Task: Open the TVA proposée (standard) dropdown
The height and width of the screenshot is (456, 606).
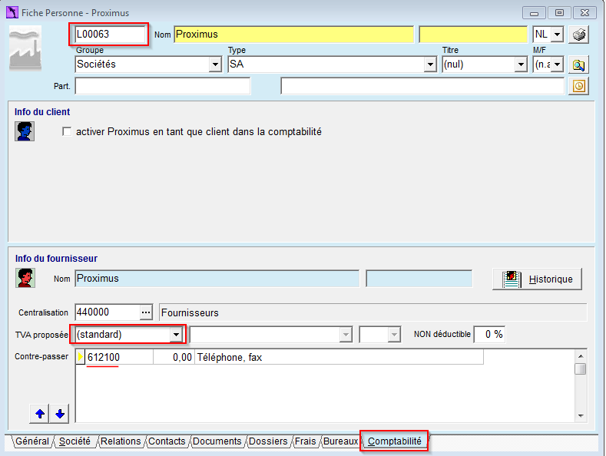Action: coord(176,334)
